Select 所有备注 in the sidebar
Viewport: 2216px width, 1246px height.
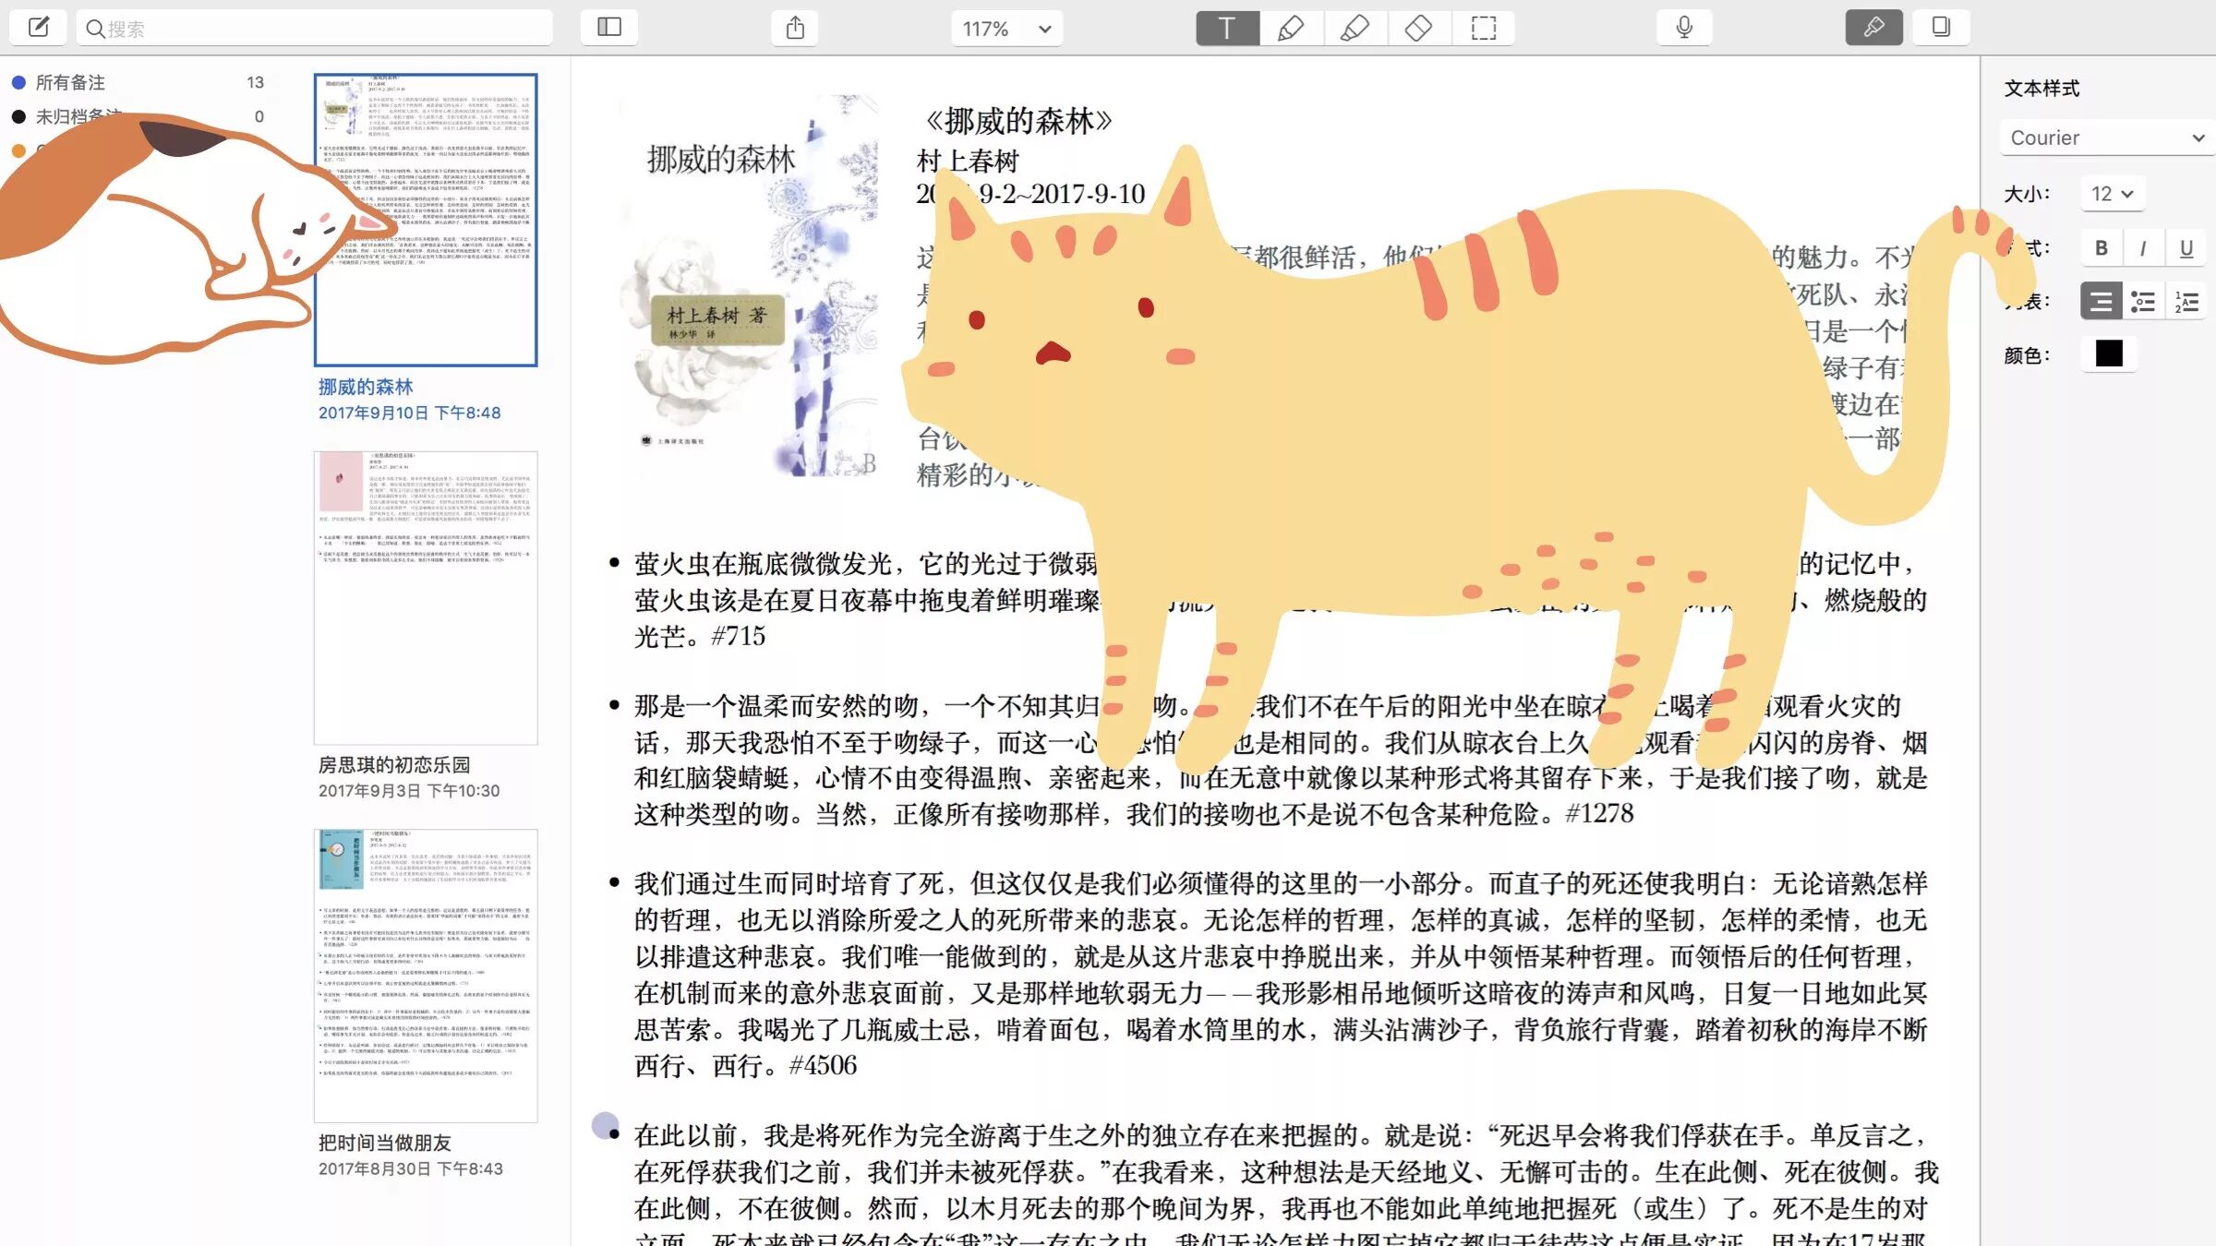(x=70, y=82)
